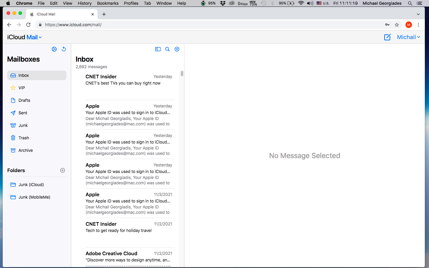Open Spotlight search in the menu bar
Image resolution: width=429 pixels, height=268 pixels.
[410, 3]
